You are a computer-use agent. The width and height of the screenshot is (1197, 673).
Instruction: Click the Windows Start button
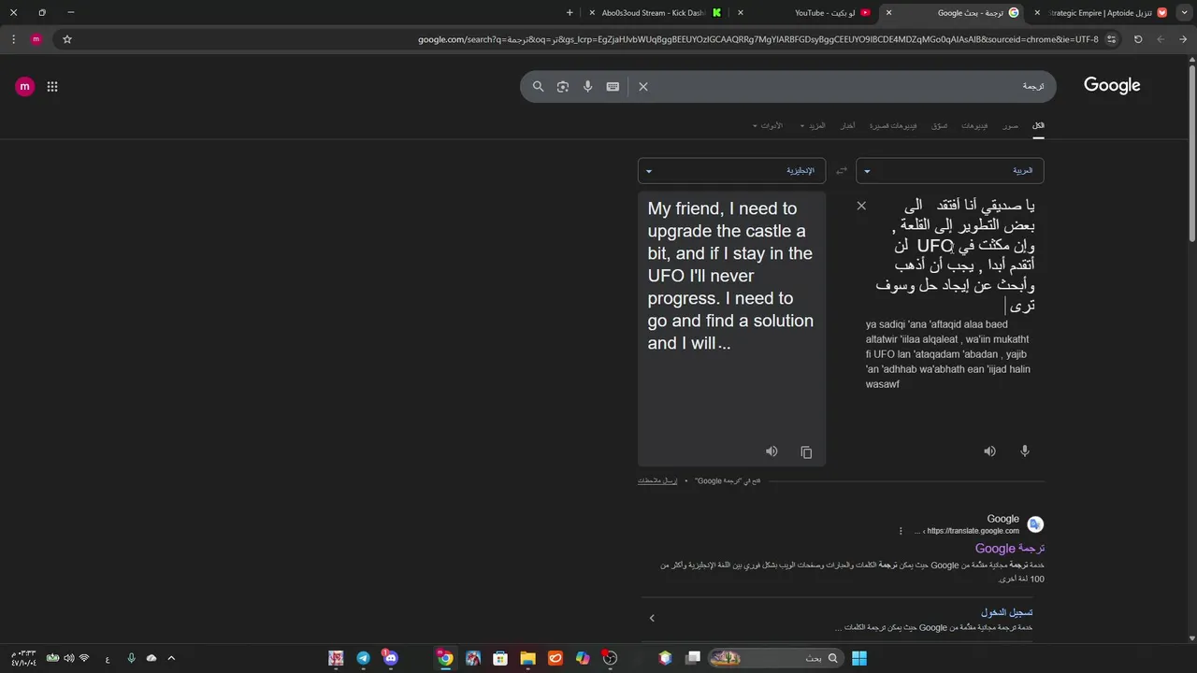(858, 658)
